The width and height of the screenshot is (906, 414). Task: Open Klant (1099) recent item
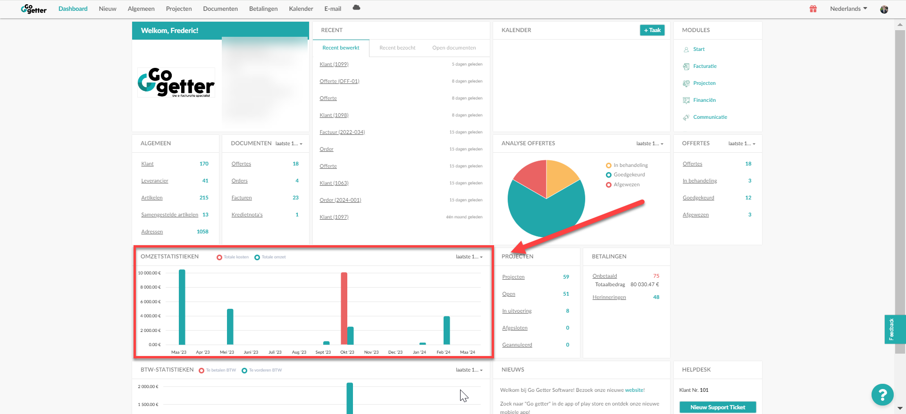(334, 64)
